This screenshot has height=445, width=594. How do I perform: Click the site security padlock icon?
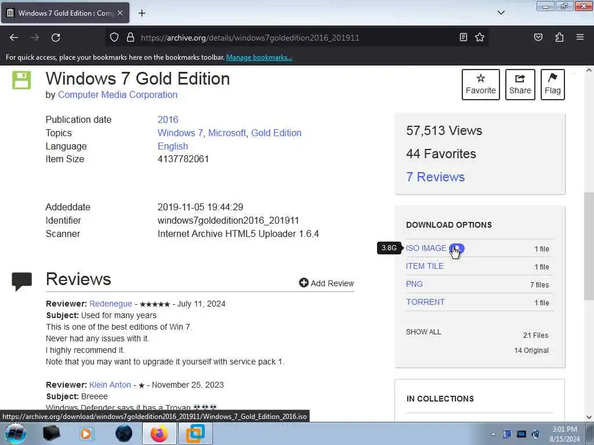pyautogui.click(x=131, y=38)
